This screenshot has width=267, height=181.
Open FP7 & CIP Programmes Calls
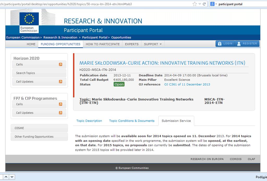tap(39, 104)
